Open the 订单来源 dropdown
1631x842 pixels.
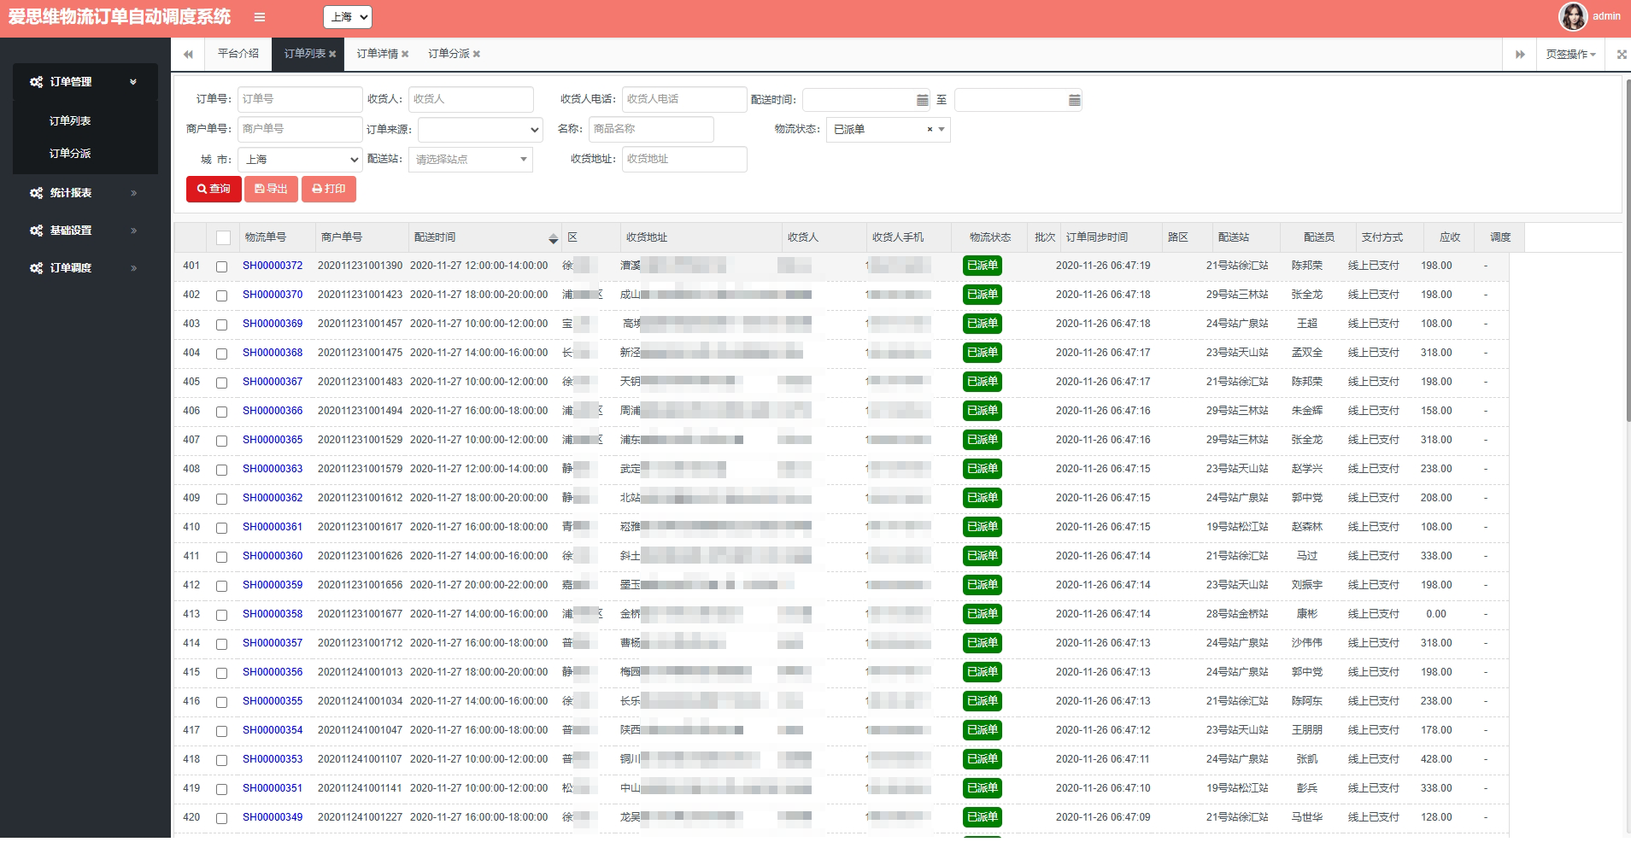(x=480, y=130)
